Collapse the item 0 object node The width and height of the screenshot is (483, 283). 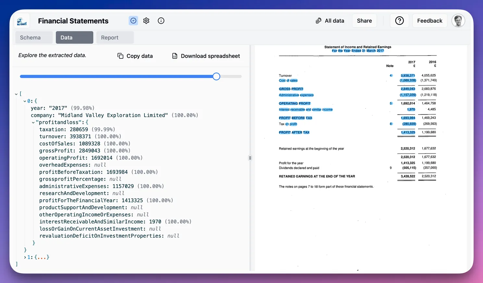pos(25,101)
